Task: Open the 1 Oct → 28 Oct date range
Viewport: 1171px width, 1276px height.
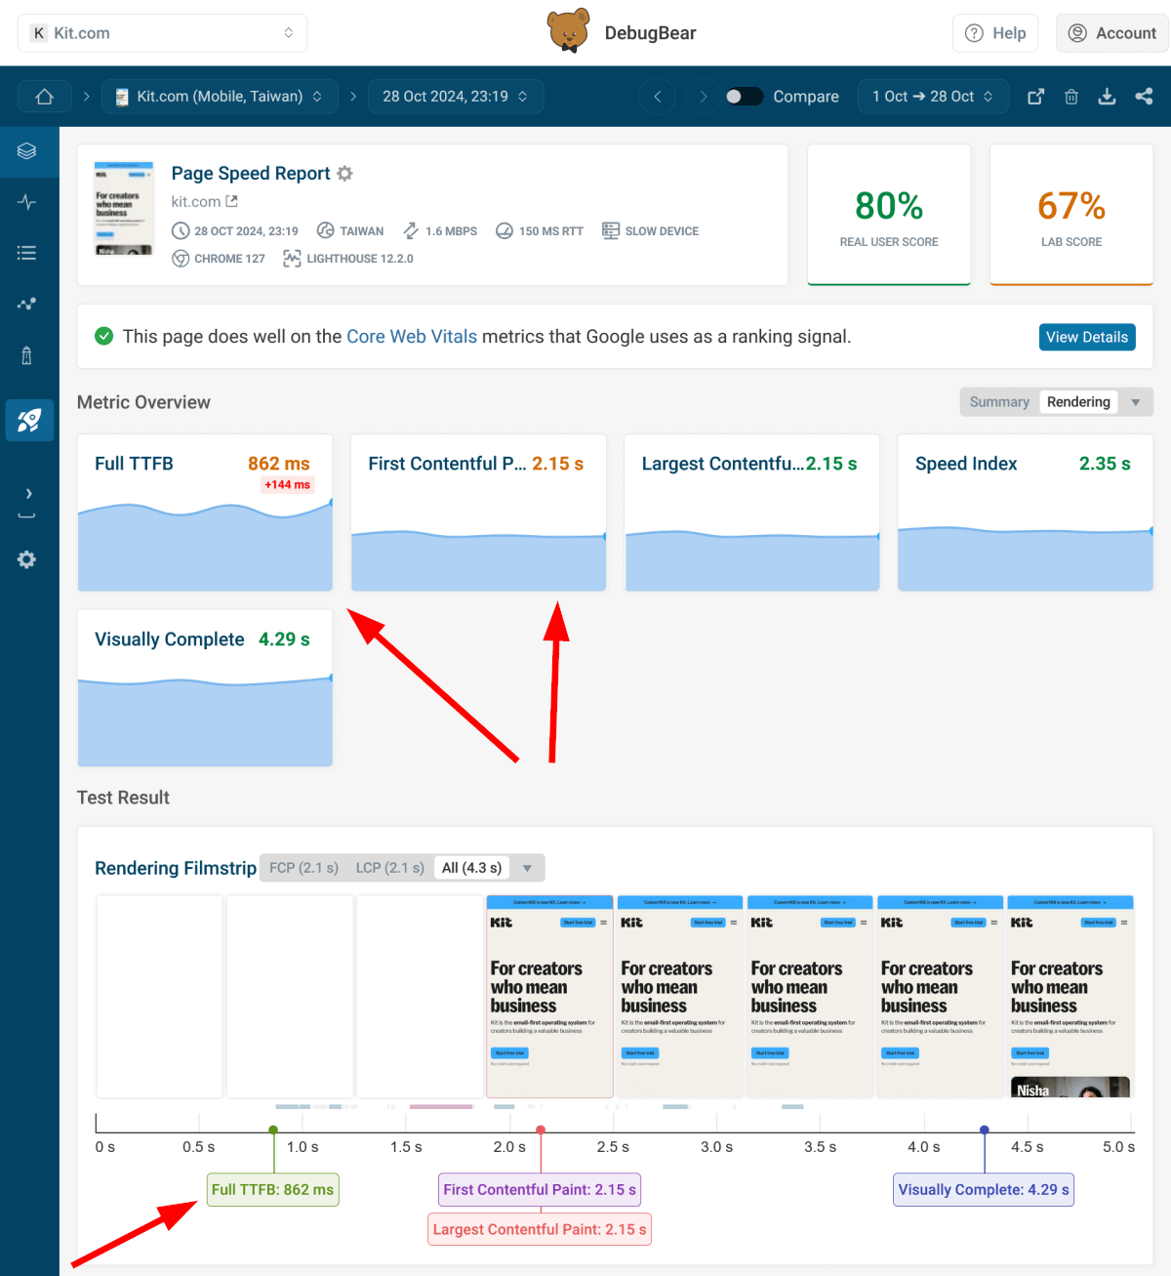Action: (934, 97)
